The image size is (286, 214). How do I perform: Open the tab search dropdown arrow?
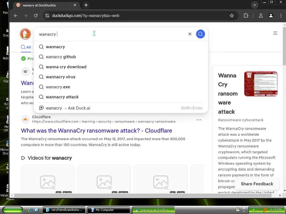(x=255, y=5)
